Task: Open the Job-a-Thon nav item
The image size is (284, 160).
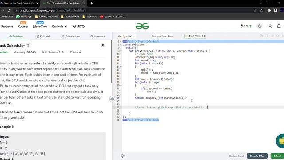Action: click(x=40, y=26)
